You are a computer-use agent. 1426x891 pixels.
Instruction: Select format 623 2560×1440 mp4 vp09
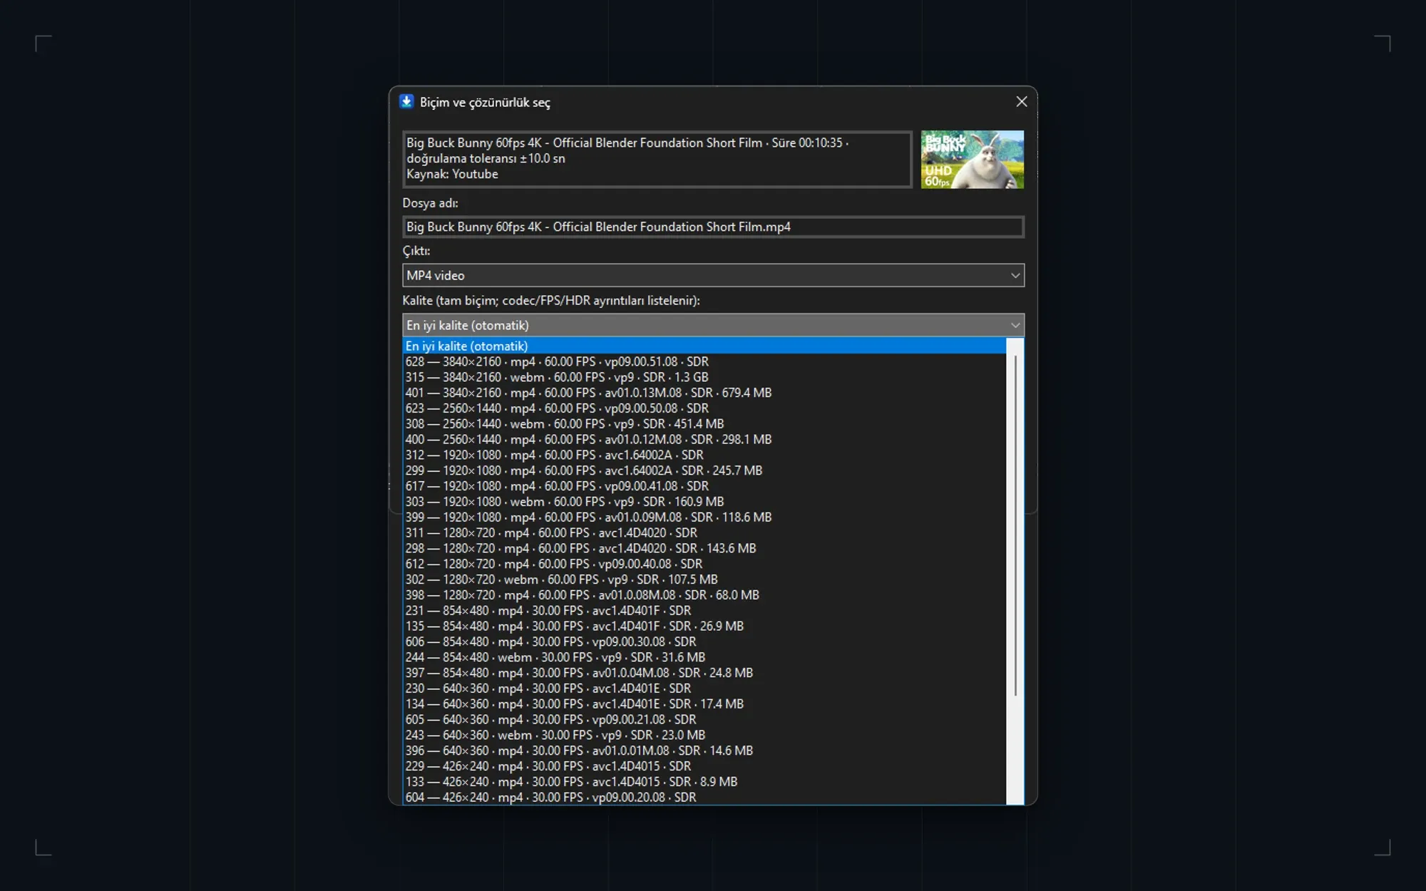[x=704, y=408]
